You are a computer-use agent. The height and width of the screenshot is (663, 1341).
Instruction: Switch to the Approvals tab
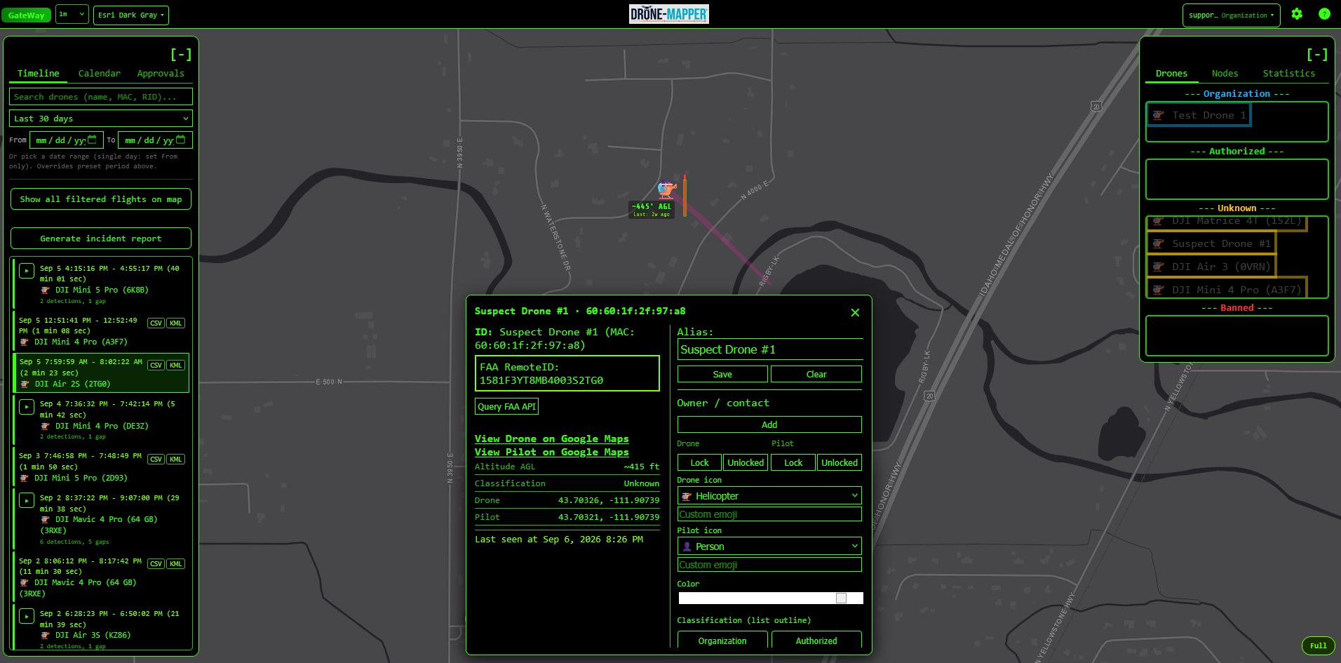click(161, 73)
